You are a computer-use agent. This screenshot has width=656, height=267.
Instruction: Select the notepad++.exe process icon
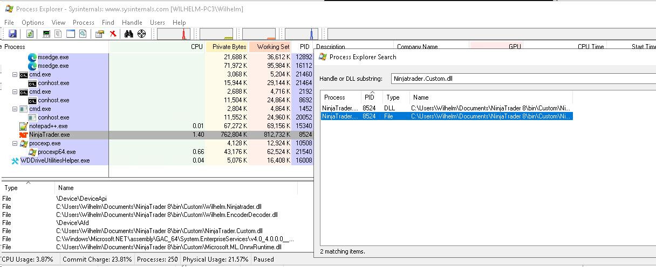23,126
